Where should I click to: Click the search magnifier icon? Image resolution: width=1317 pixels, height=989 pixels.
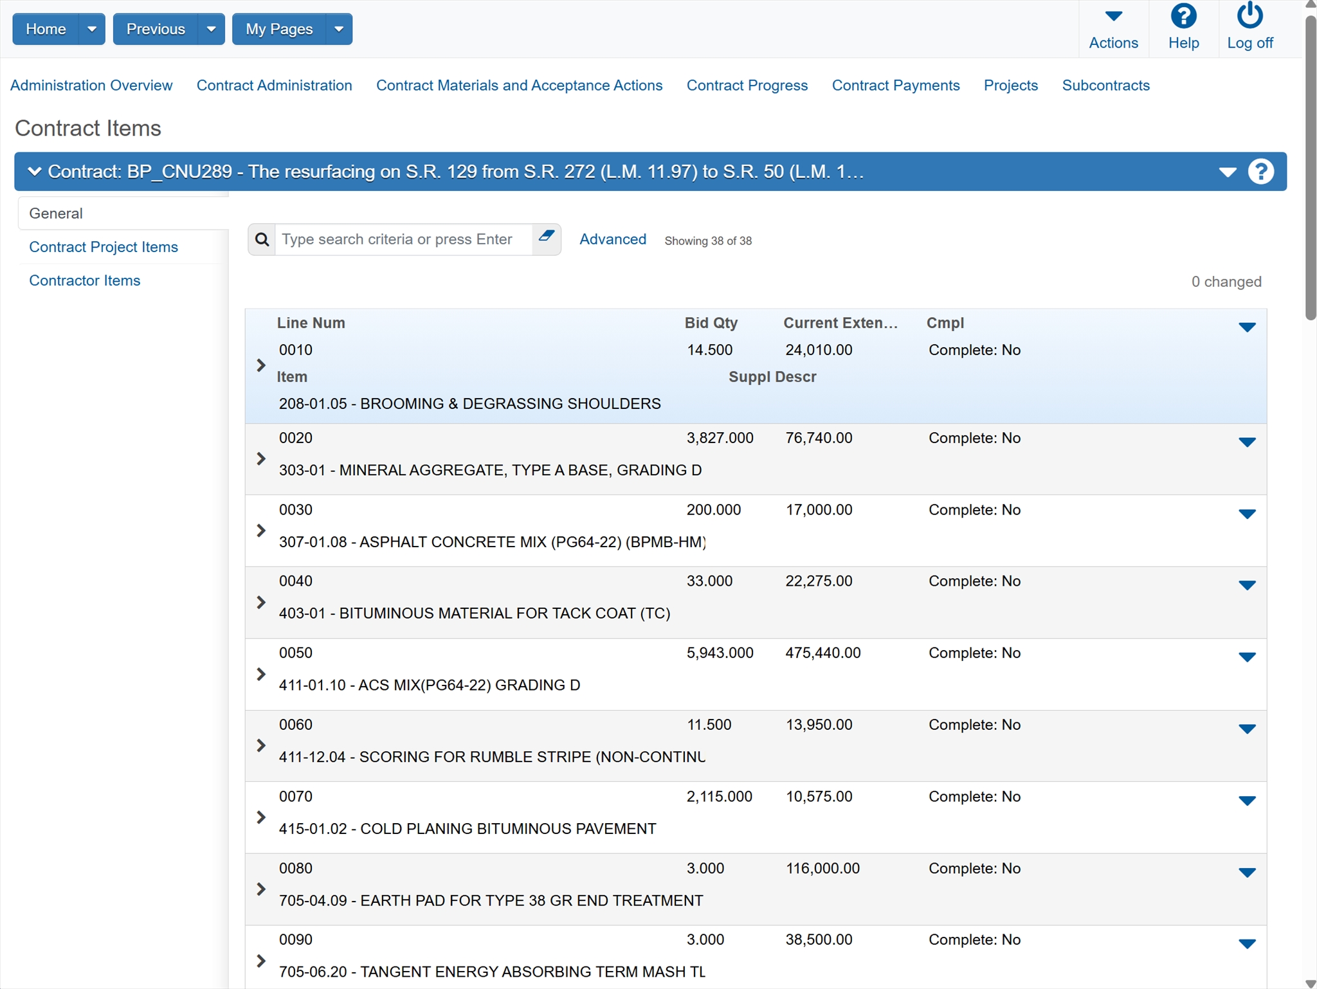pos(262,240)
